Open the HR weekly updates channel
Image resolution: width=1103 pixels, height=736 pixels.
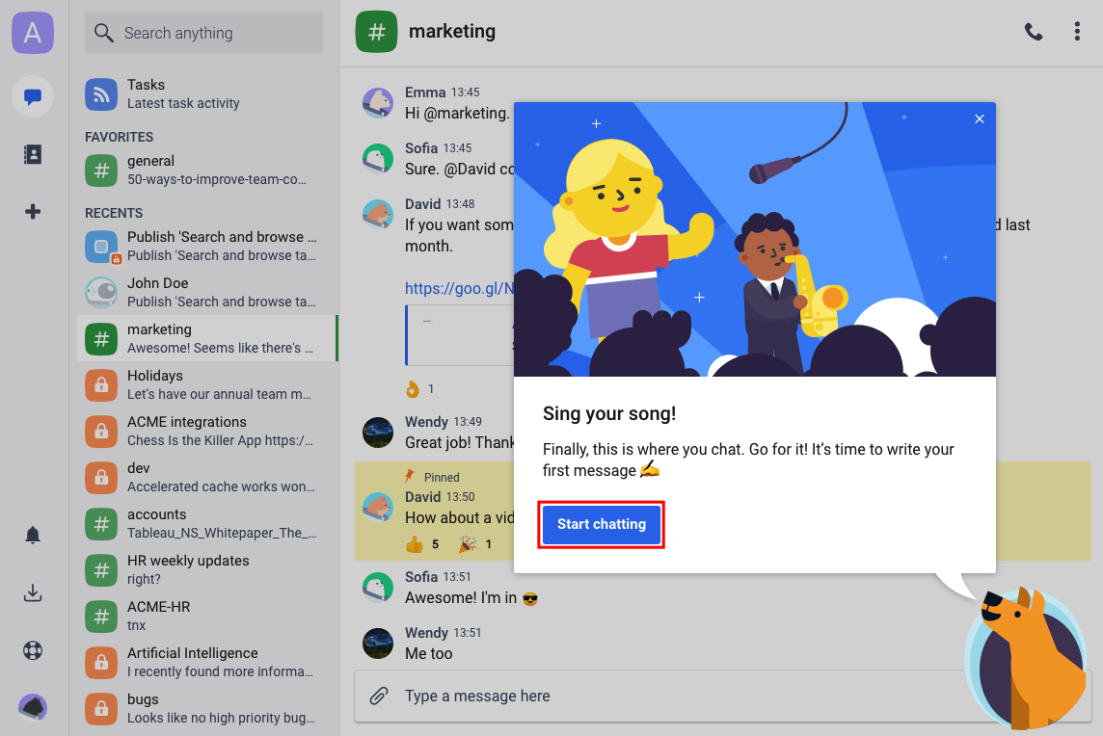coord(207,569)
